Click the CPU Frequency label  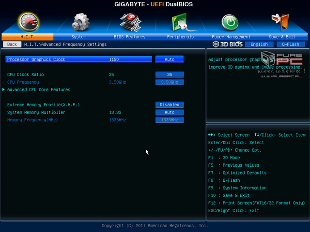23,82
